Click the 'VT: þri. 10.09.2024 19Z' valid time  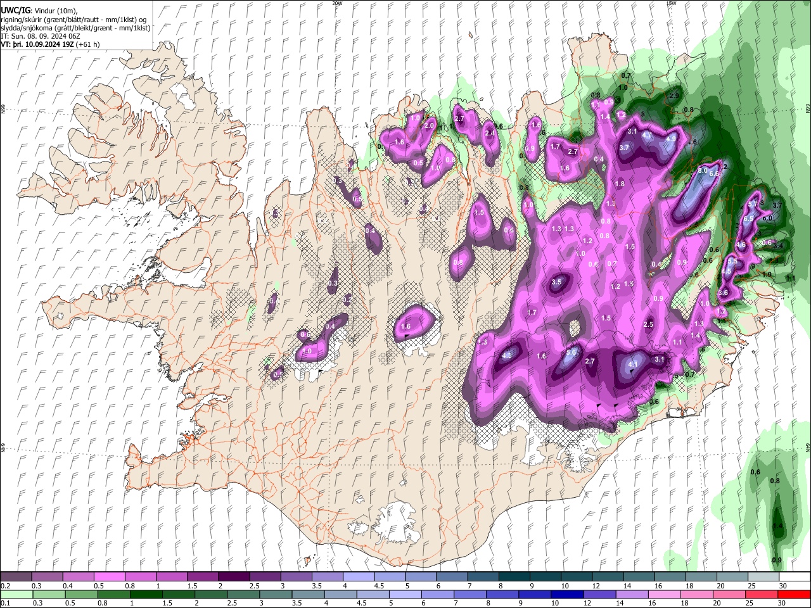[38, 46]
